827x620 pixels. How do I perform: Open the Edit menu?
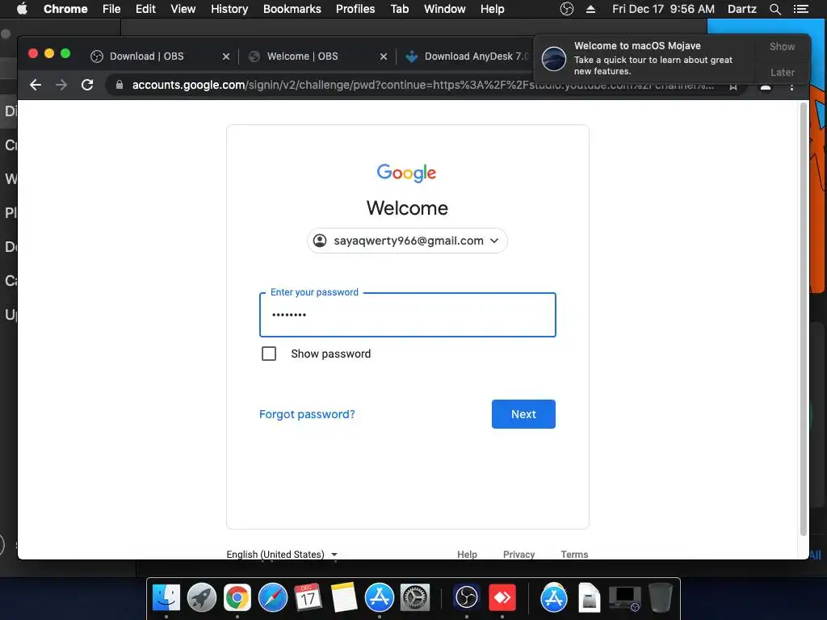point(145,9)
